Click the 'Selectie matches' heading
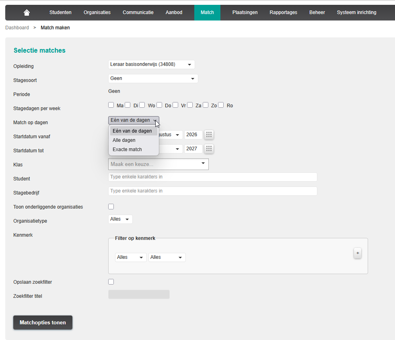The image size is (395, 340). pos(39,50)
